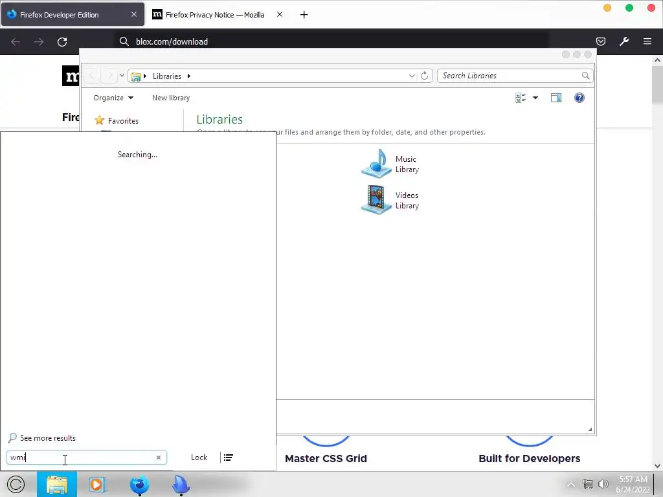Click the Firefox page scrollbar
Image resolution: width=663 pixels, height=497 pixels.
tap(658, 85)
